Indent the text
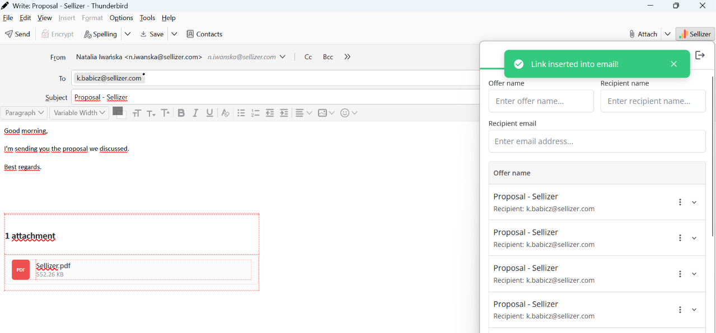 click(x=284, y=113)
